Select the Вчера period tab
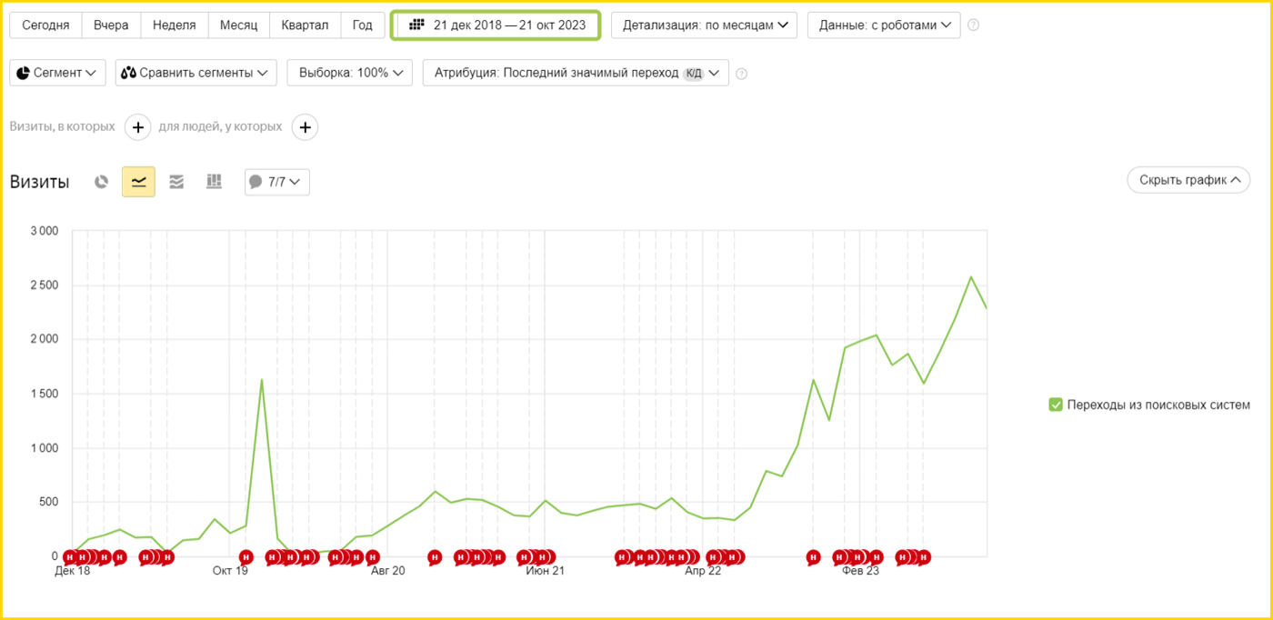Screen dimensions: 1273x620 (x=111, y=25)
